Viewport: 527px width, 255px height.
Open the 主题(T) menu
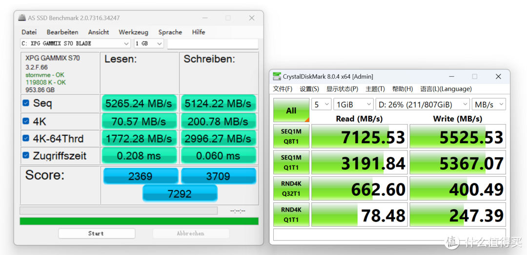375,89
